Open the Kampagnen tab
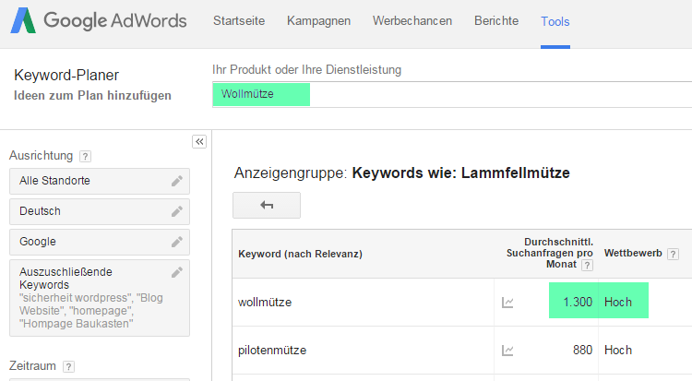Screen dimensions: 692x381 point(318,20)
